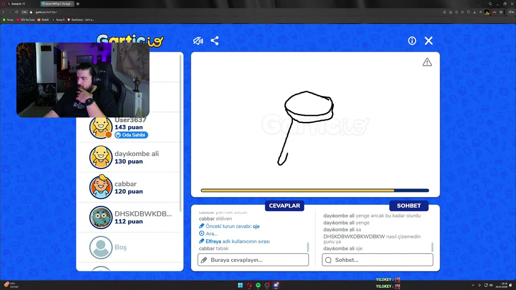This screenshot has width=516, height=290.
Task: Open the Opera menu icon
Action: [x=3, y=4]
